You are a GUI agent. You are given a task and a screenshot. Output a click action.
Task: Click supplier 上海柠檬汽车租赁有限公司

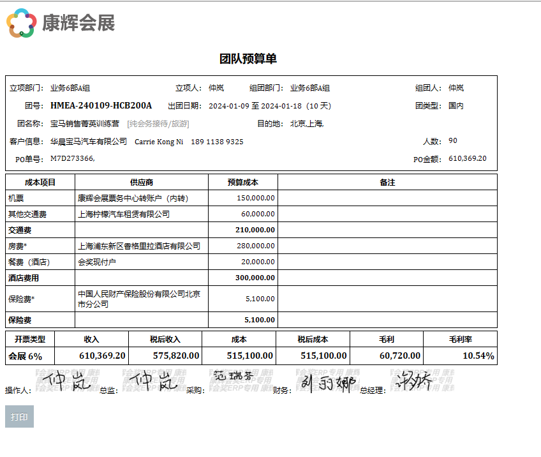coord(124,214)
